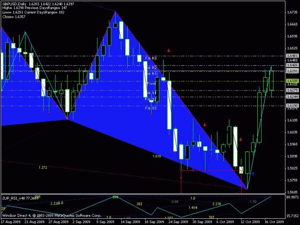Click the 1.6525 price scale value

[292, 48]
